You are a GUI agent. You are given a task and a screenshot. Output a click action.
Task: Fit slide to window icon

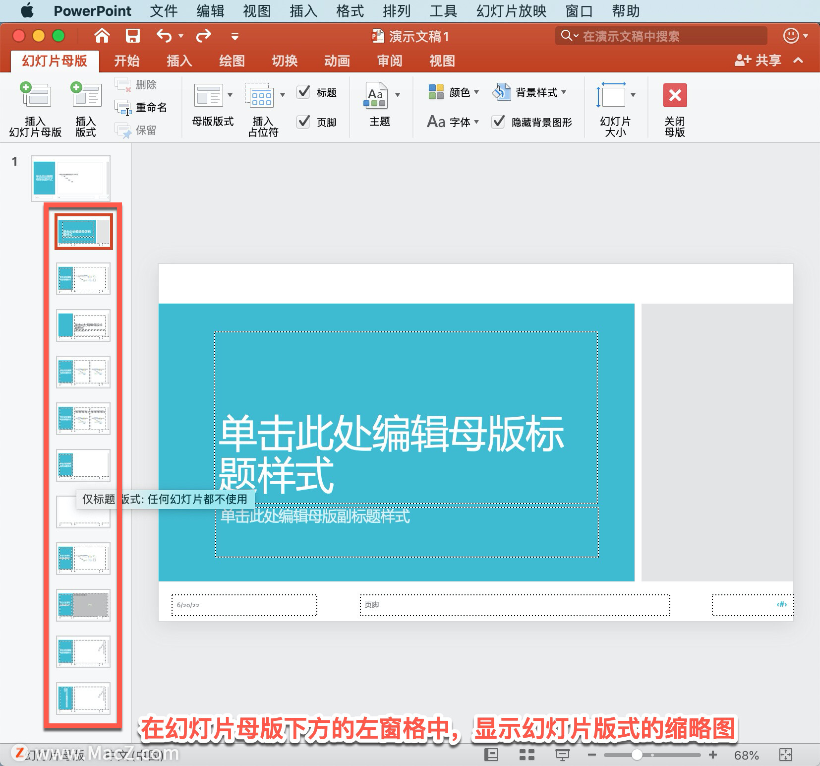(x=786, y=755)
